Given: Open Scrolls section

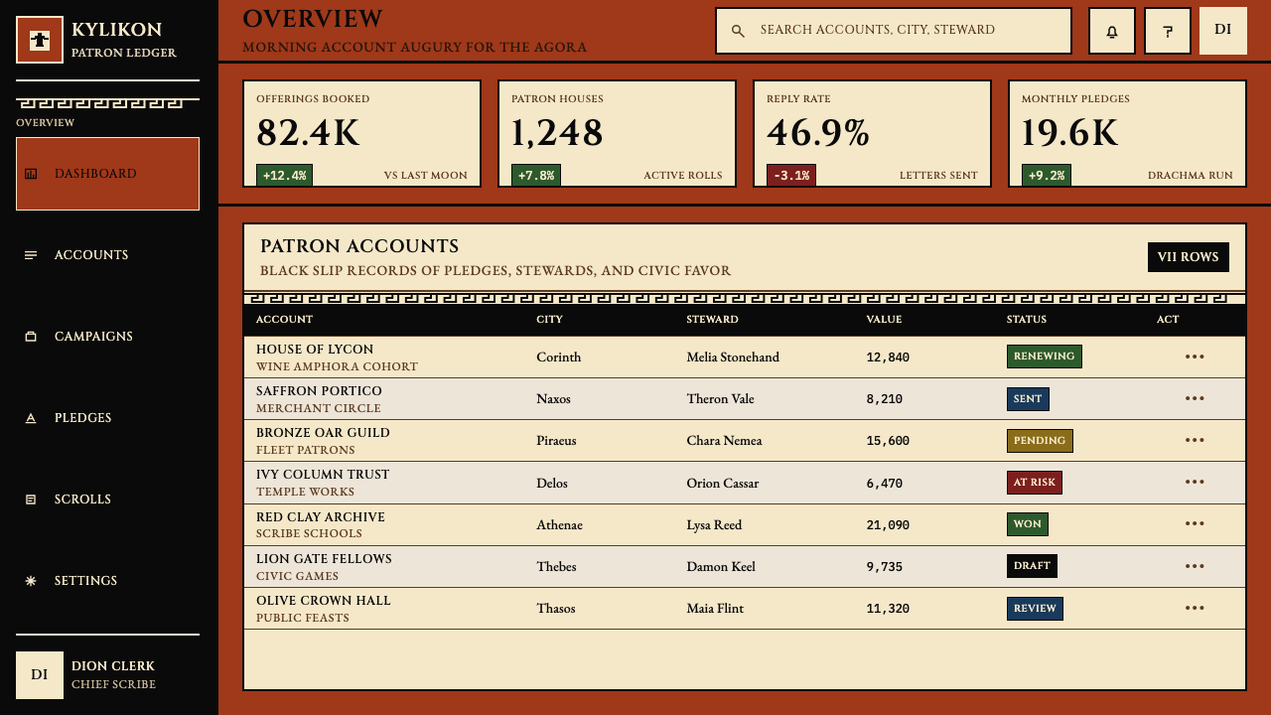Looking at the screenshot, I should [x=107, y=500].
